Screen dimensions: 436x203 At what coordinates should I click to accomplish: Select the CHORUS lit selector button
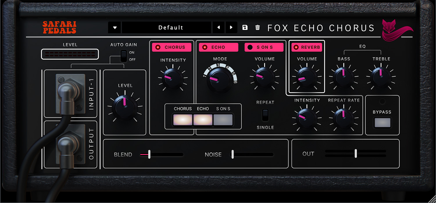[183, 120]
